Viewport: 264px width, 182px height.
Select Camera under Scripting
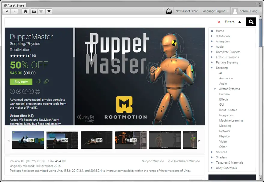tap(224, 94)
